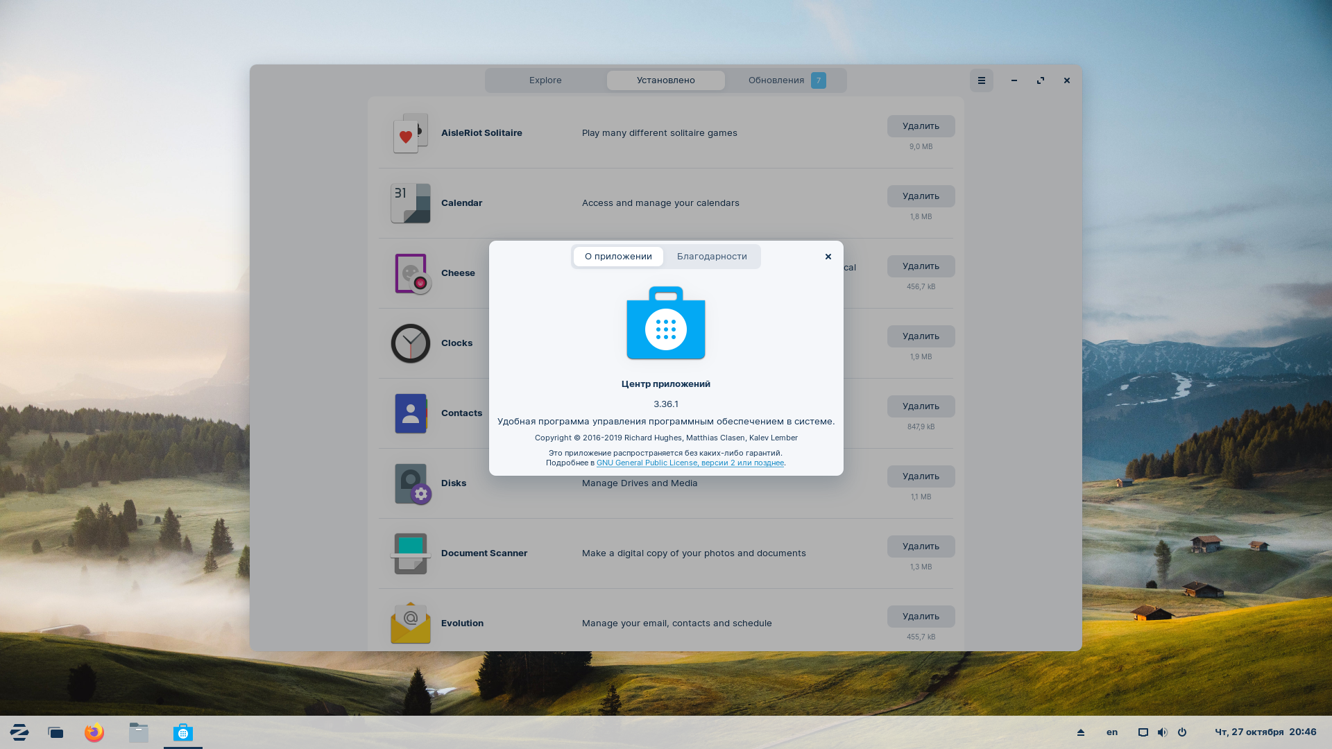The width and height of the screenshot is (1332, 749).
Task: Click the volume icon in system tray
Action: click(1163, 732)
